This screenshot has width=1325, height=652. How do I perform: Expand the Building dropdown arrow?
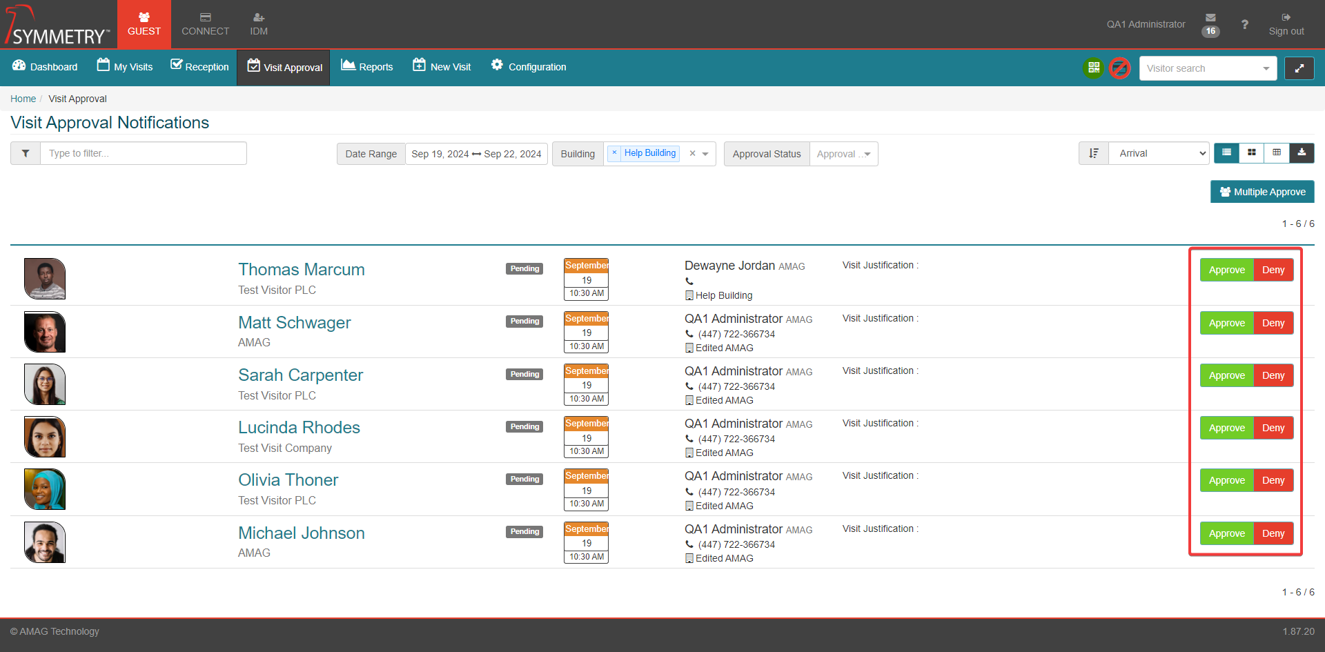[705, 154]
